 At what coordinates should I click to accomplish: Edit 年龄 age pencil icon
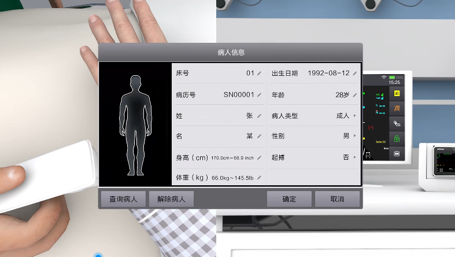click(x=354, y=95)
